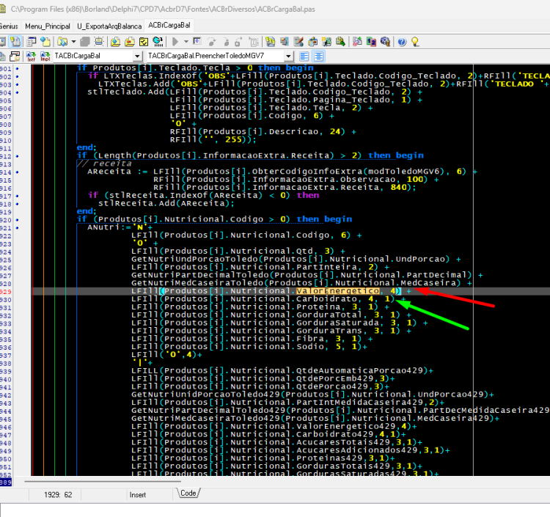Click the numbered 1-2 pages icon

(371, 42)
